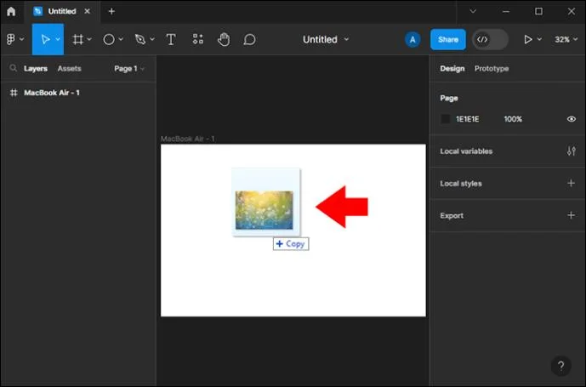Viewport: 586px width, 387px height.
Task: Toggle page background visibility eye
Action: [x=571, y=119]
